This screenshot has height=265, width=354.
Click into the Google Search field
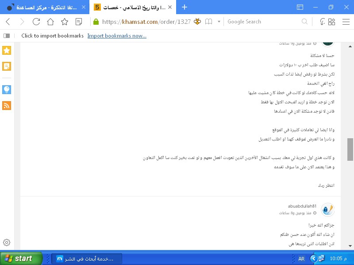point(263,22)
